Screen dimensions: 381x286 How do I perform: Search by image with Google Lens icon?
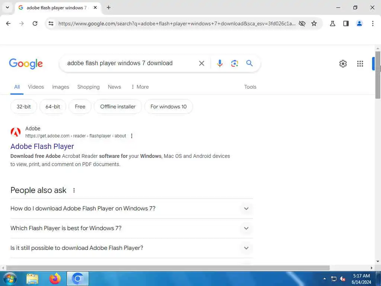coord(234,63)
